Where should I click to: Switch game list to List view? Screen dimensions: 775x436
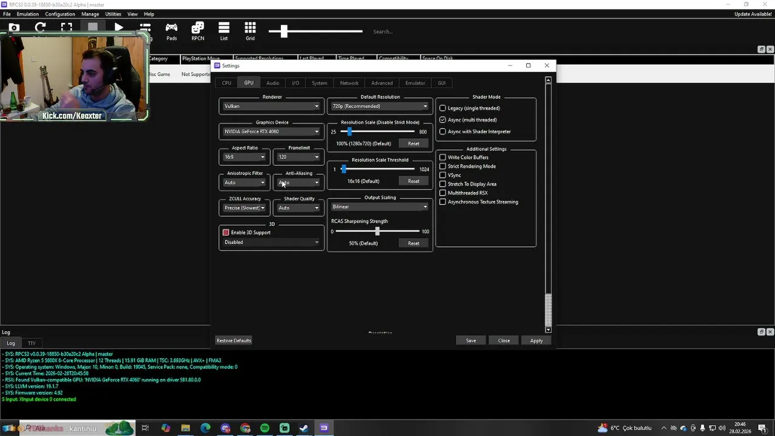pyautogui.click(x=224, y=31)
